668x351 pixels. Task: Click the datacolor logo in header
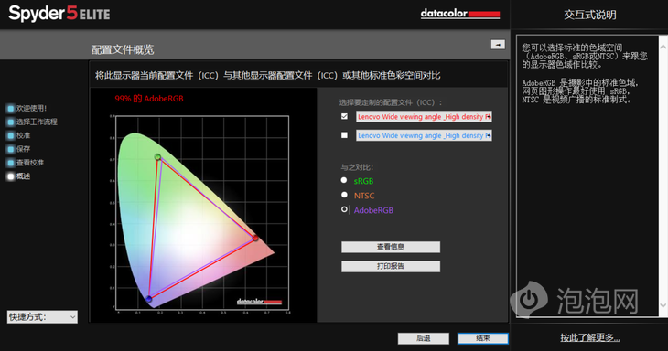click(x=459, y=14)
